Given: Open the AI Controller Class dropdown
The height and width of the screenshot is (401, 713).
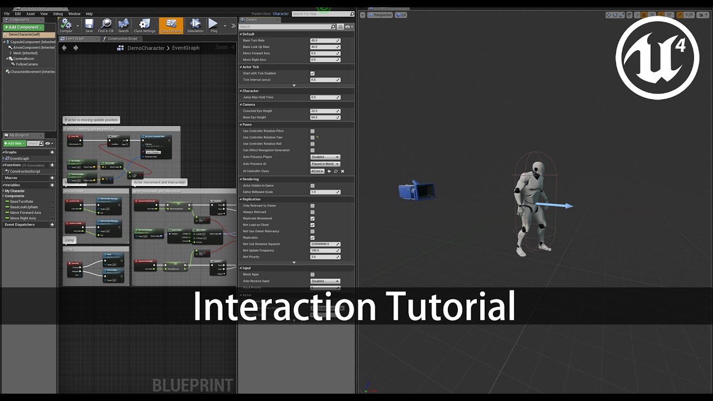Looking at the screenshot, I should [317, 171].
